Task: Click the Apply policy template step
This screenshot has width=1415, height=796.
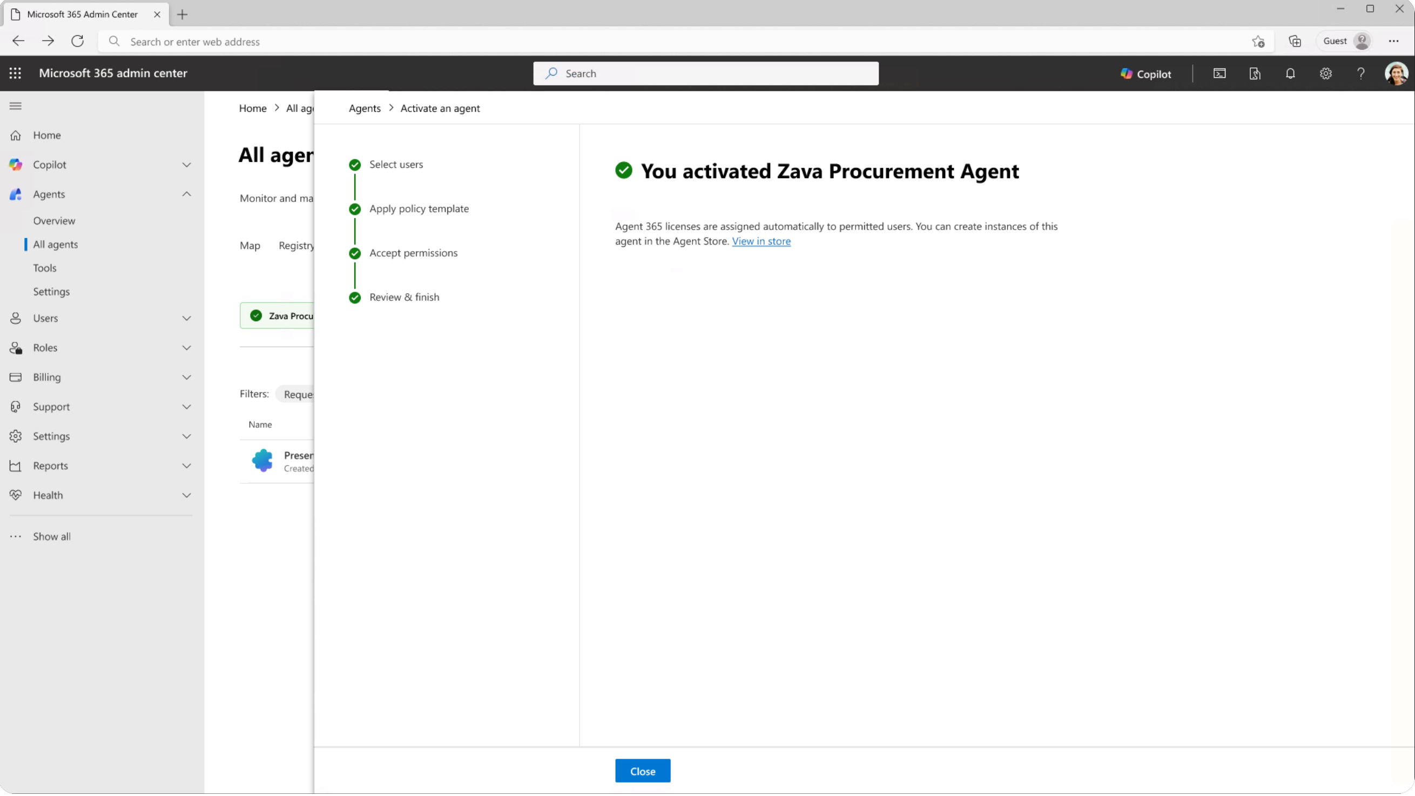Action: click(419, 209)
